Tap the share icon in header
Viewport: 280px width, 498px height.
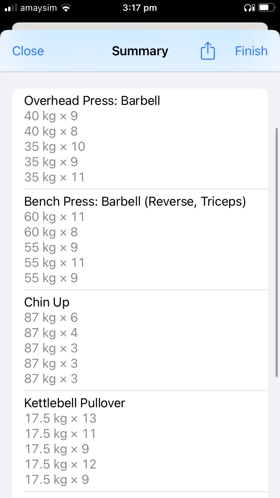click(208, 51)
